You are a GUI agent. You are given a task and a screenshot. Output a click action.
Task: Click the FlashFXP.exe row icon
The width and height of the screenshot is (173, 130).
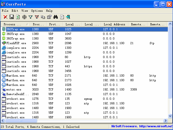click(x=4, y=43)
